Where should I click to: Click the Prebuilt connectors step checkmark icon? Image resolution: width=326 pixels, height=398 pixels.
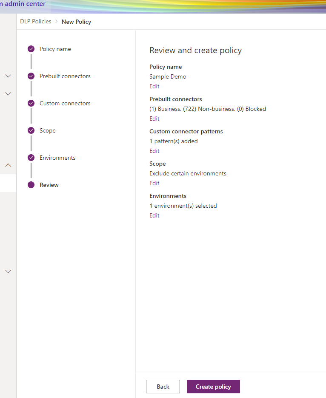click(x=31, y=76)
